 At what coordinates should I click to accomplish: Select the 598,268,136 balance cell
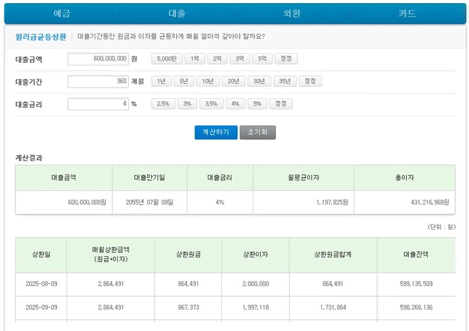(x=416, y=308)
